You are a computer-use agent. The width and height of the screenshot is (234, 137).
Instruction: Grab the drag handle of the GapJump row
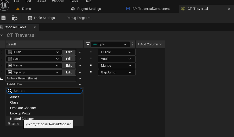pos(2,72)
